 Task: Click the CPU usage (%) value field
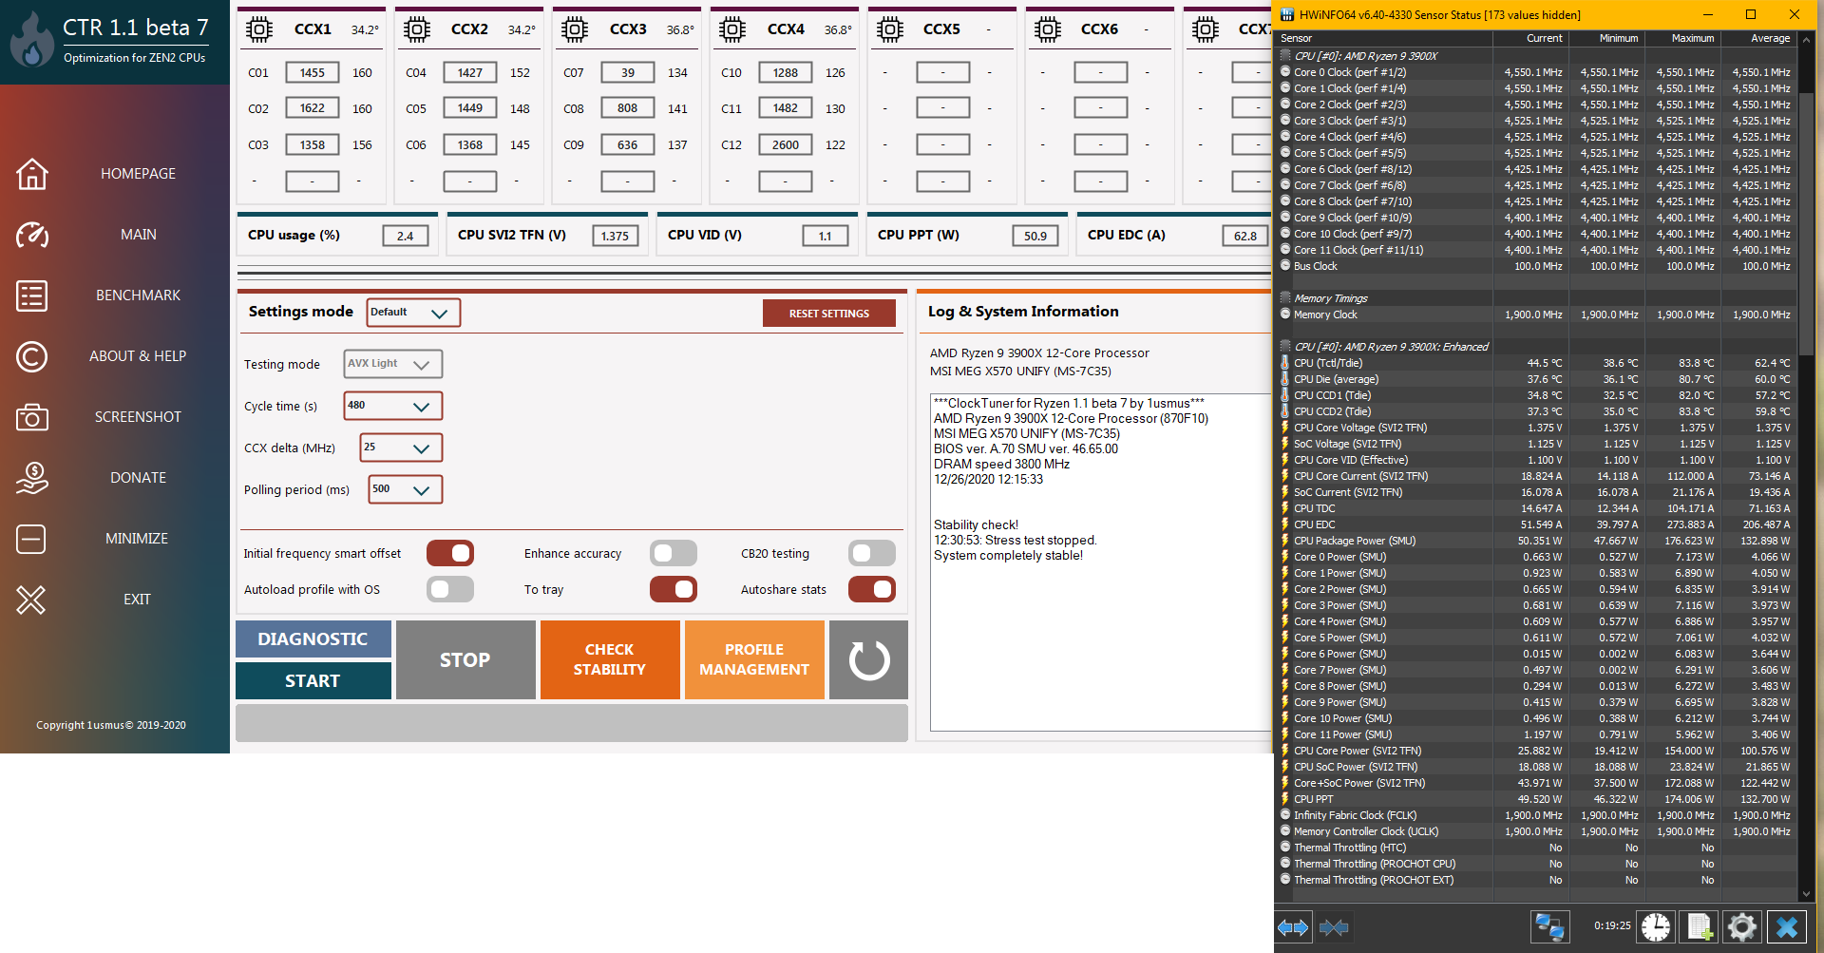(406, 236)
